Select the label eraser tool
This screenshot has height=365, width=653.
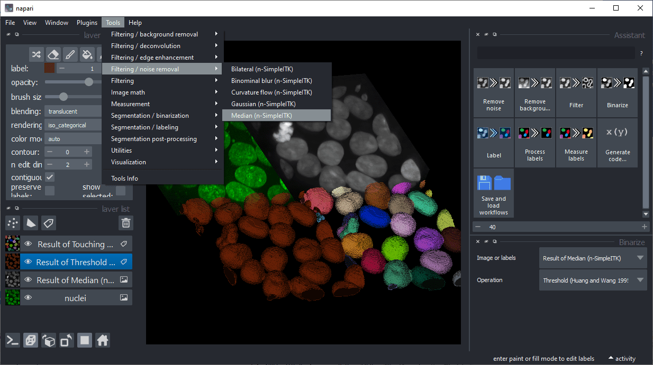[x=53, y=54]
